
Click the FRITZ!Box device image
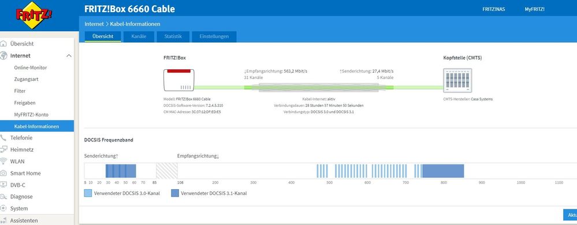(x=179, y=80)
